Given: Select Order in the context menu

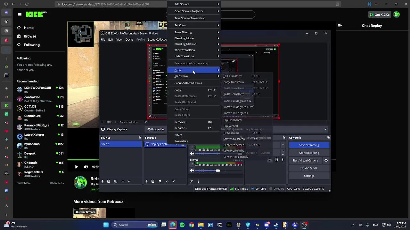Looking at the screenshot, I should [x=194, y=70].
